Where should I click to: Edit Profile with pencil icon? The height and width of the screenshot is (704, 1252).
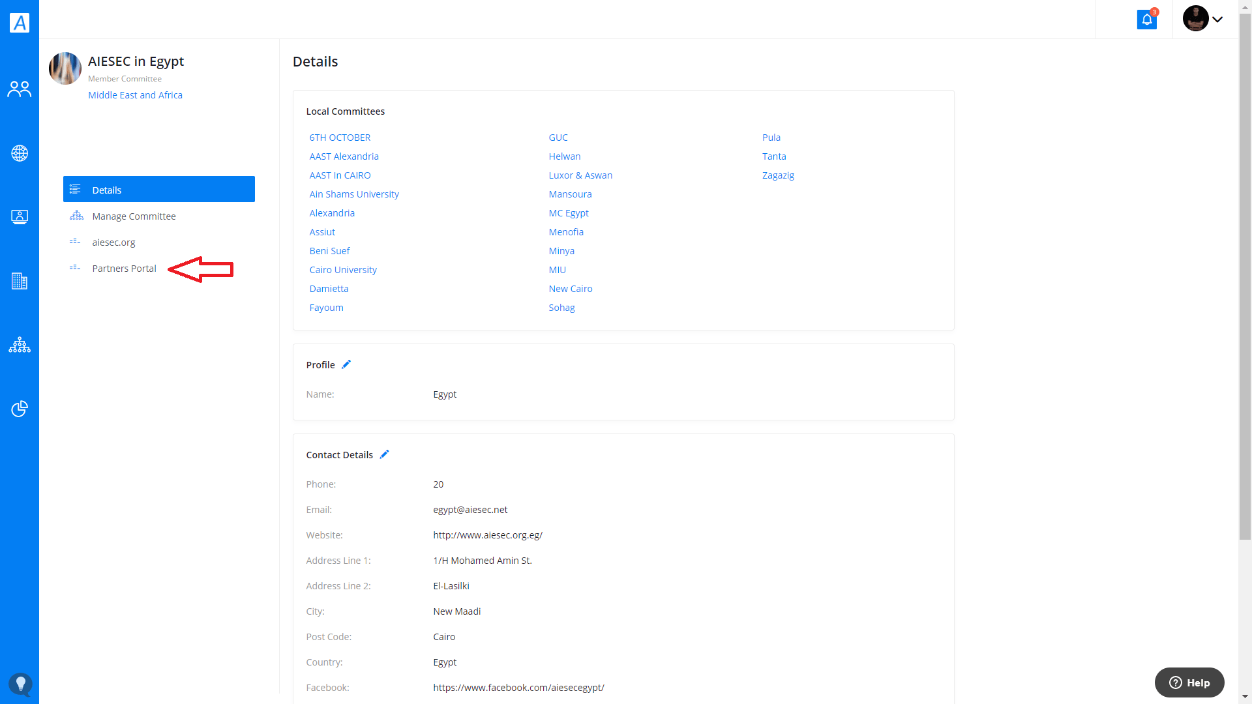pyautogui.click(x=346, y=364)
